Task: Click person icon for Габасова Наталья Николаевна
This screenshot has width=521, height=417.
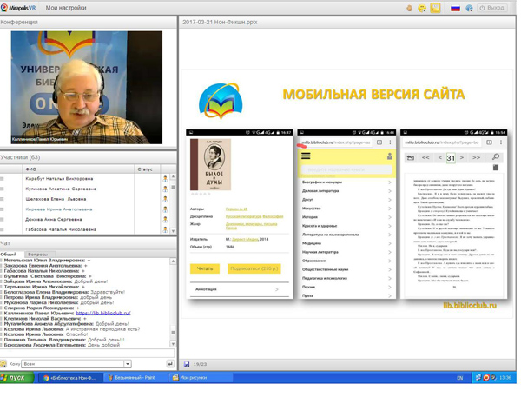Action: pos(165,229)
